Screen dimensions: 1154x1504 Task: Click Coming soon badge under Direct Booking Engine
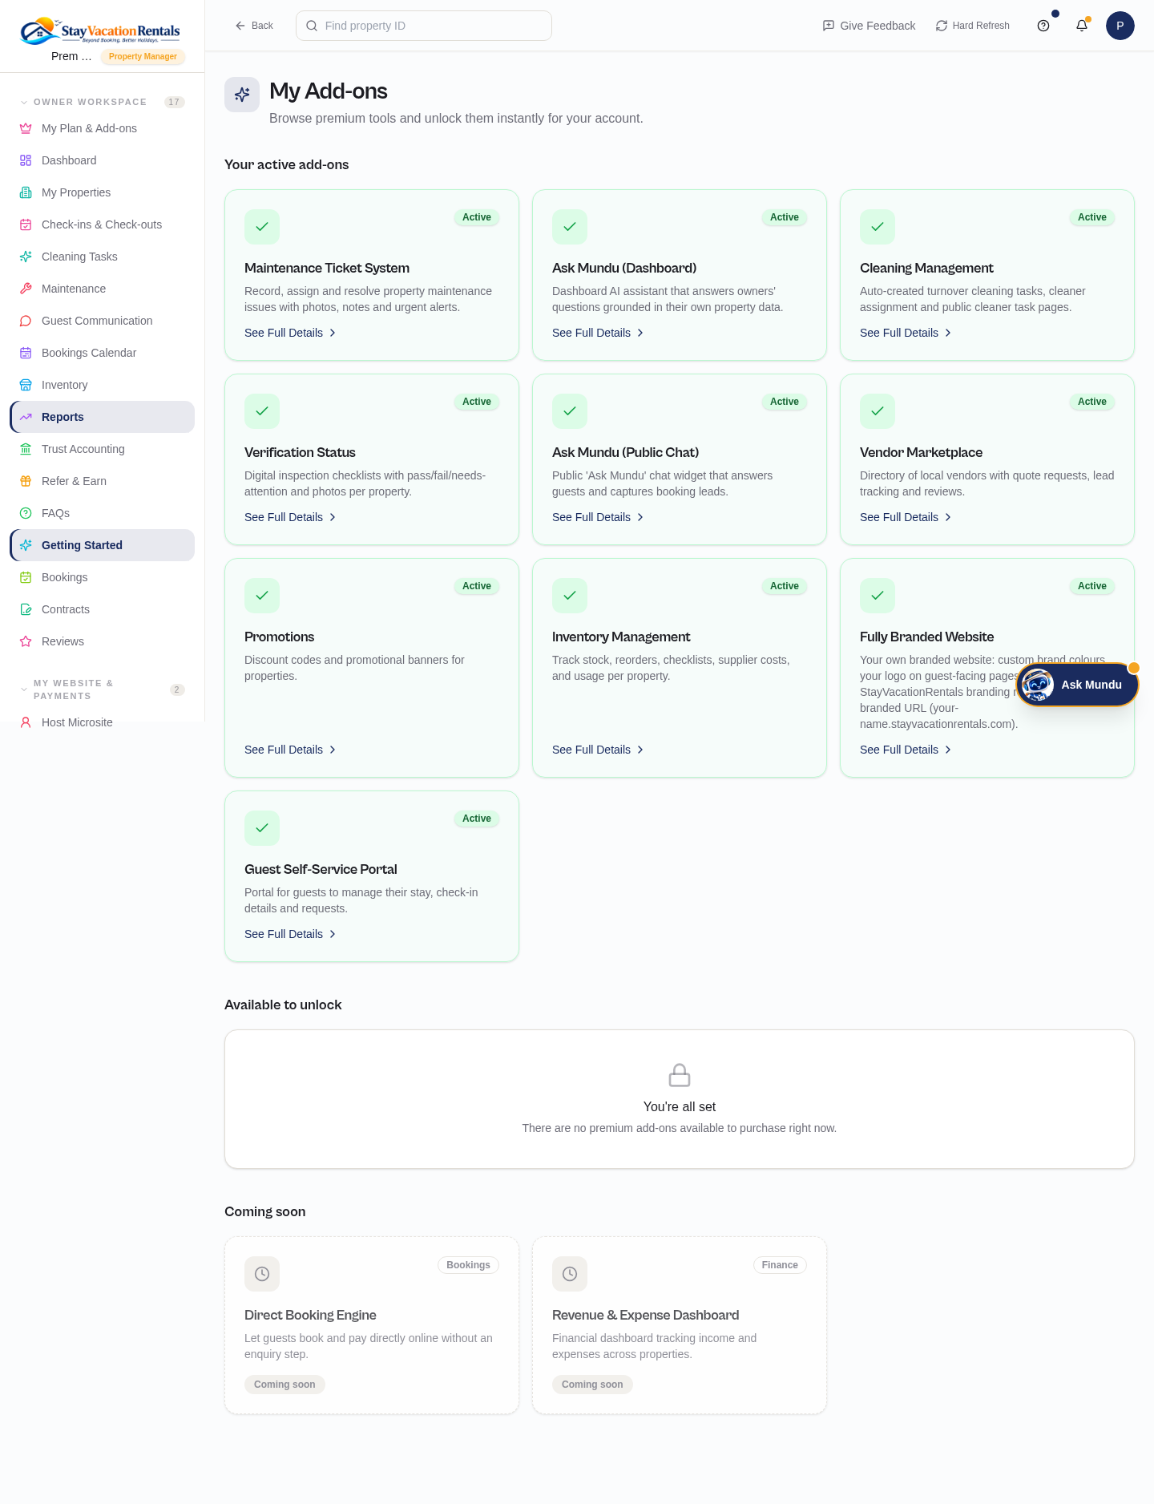click(x=284, y=1385)
